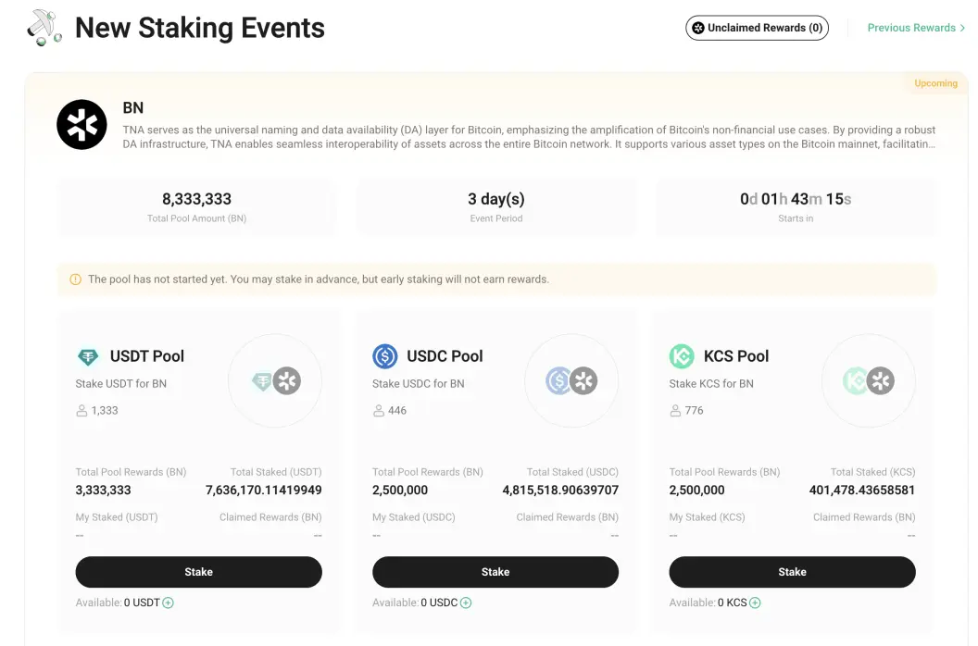Click the My Staked (USDT) label
978x646 pixels.
coord(117,517)
